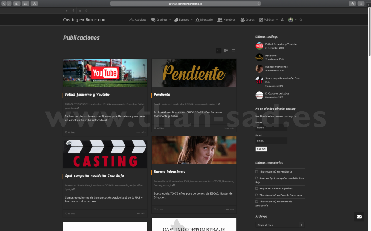Open comment Than (Admin.) en Pendiente
This screenshot has height=231, width=371.
[x=276, y=171]
